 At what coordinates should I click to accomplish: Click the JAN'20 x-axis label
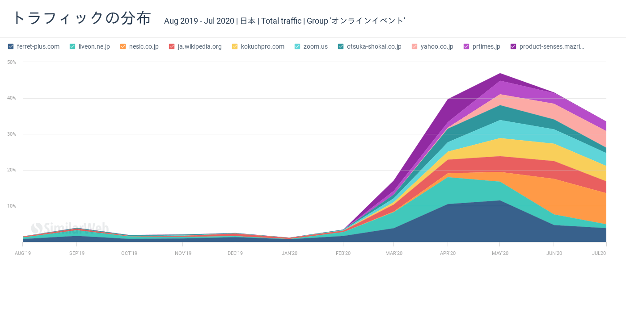click(289, 253)
